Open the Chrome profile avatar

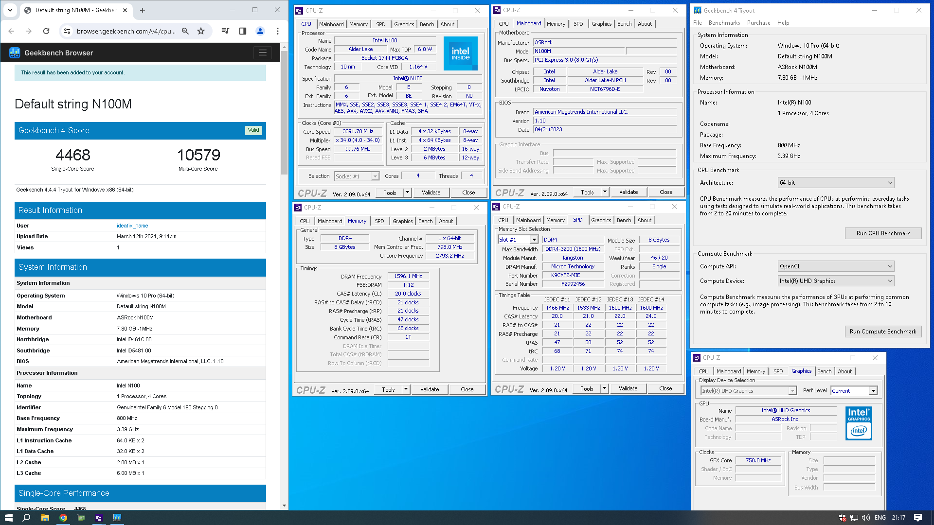[260, 31]
